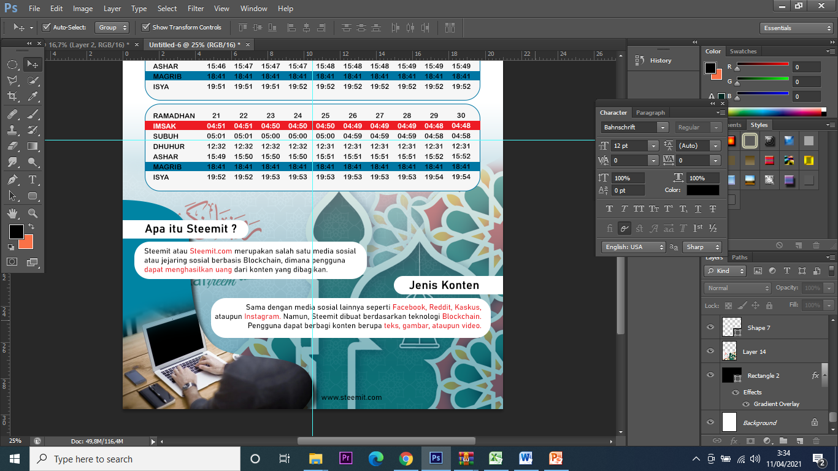Select the Pen tool
This screenshot has width=838, height=471.
click(12, 180)
